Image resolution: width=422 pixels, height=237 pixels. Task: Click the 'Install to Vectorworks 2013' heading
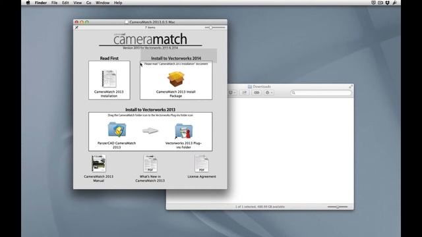point(150,110)
